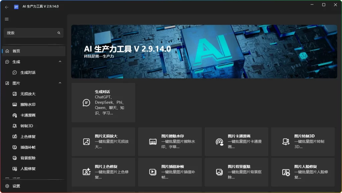Open 设置 settings at sidebar bottom

(x=34, y=186)
